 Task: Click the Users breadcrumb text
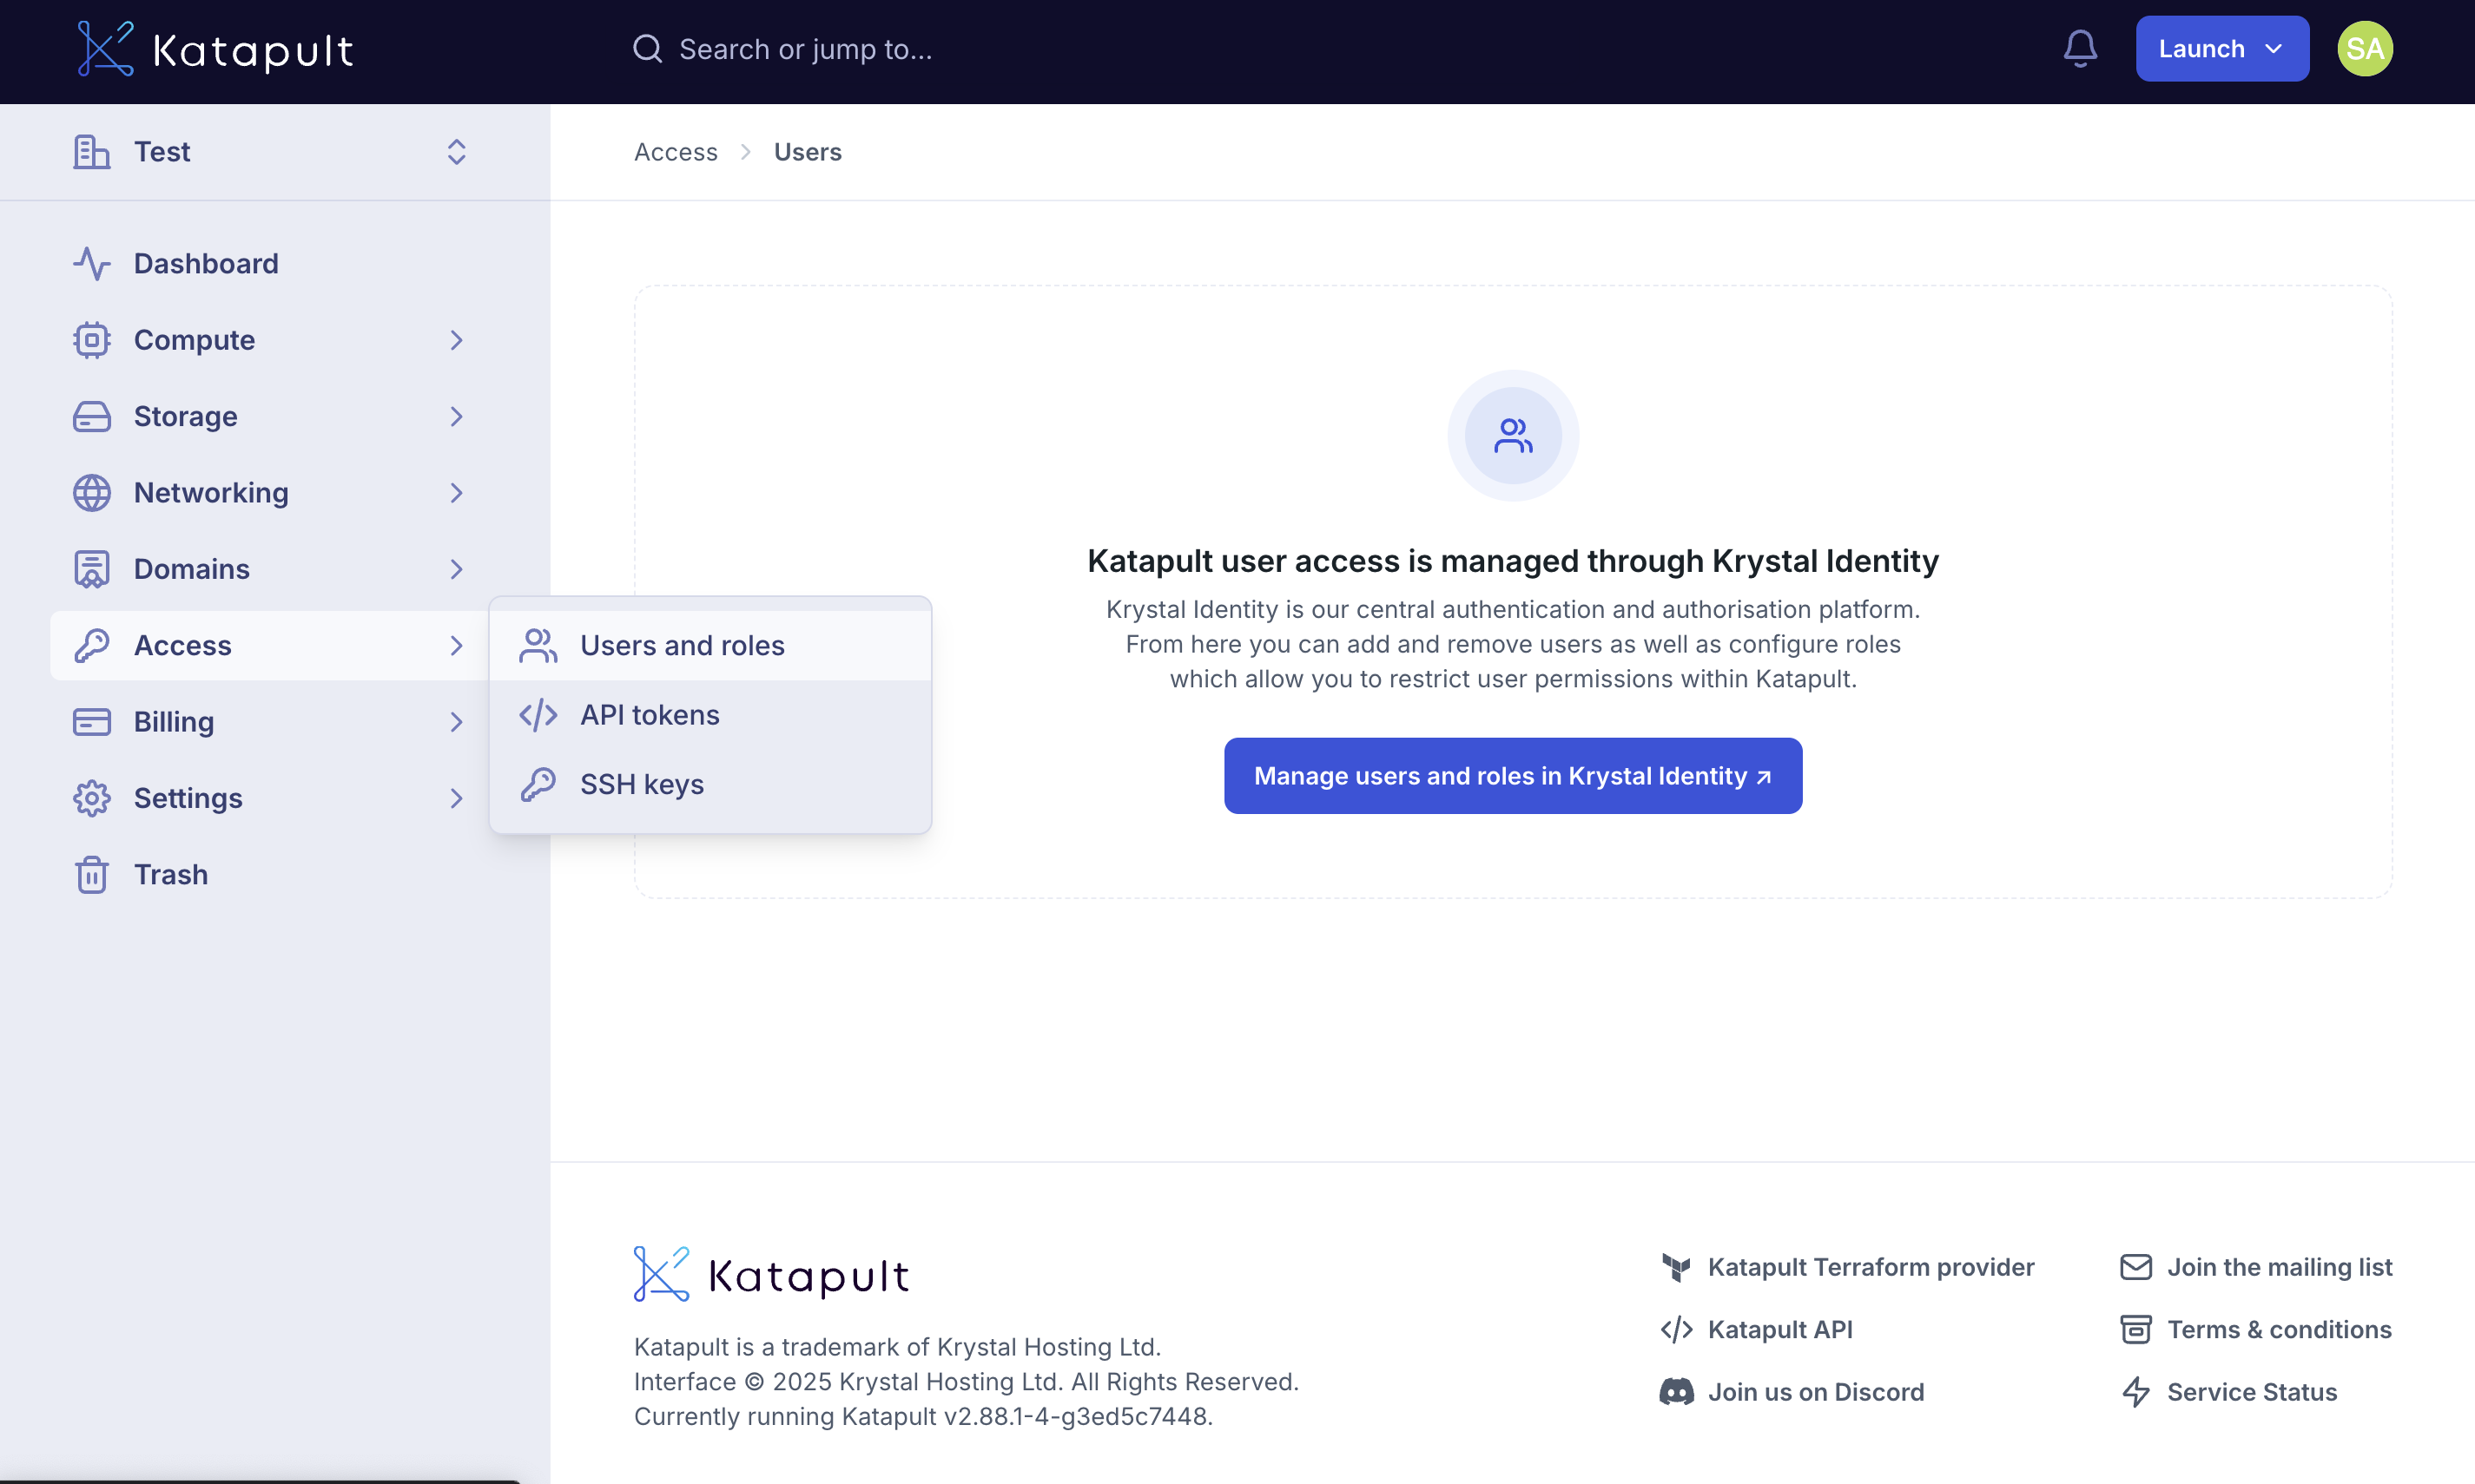808,152
